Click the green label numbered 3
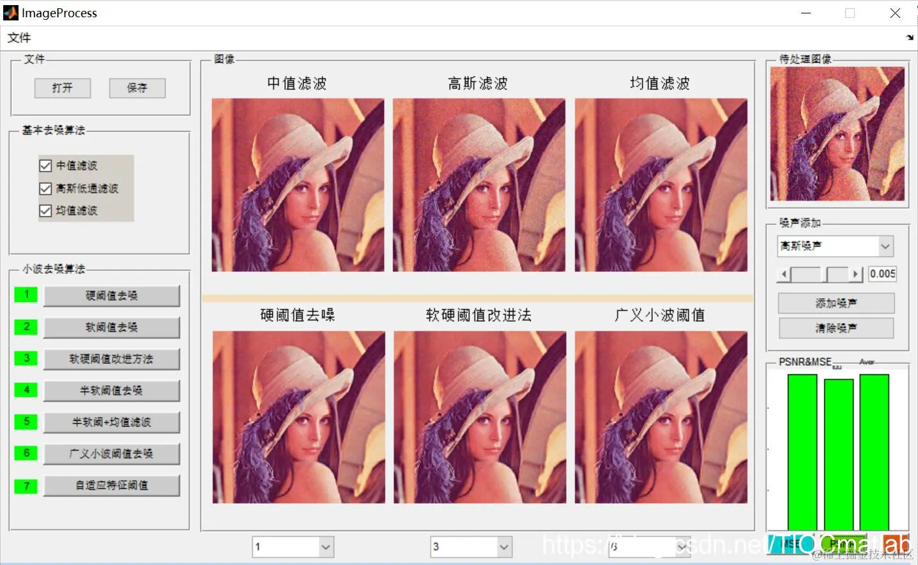The image size is (918, 565). pyautogui.click(x=26, y=358)
